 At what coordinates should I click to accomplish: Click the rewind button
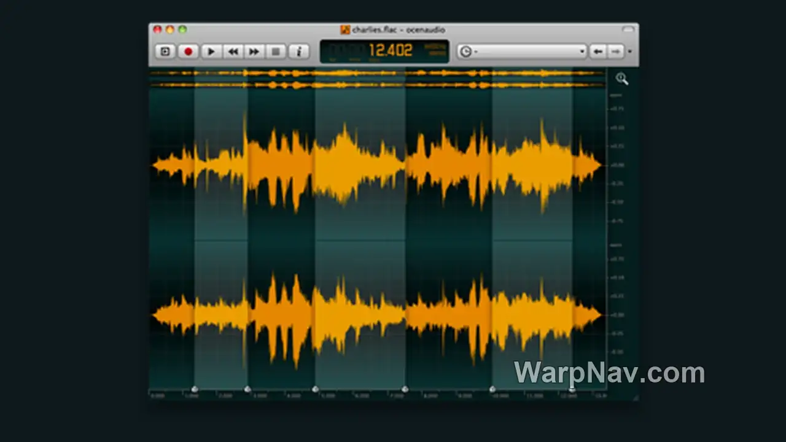point(233,52)
